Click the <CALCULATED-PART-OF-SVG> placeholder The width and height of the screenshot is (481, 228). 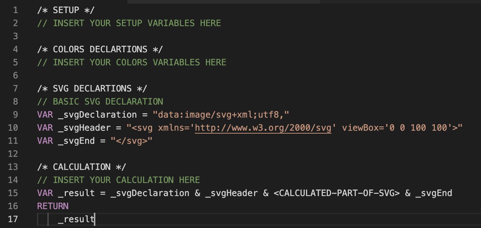pos(337,193)
